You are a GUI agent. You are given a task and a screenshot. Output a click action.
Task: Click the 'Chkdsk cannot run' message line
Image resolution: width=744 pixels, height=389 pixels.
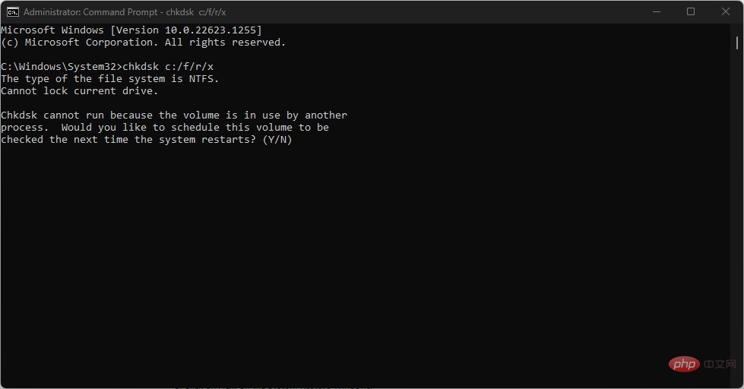pos(174,115)
